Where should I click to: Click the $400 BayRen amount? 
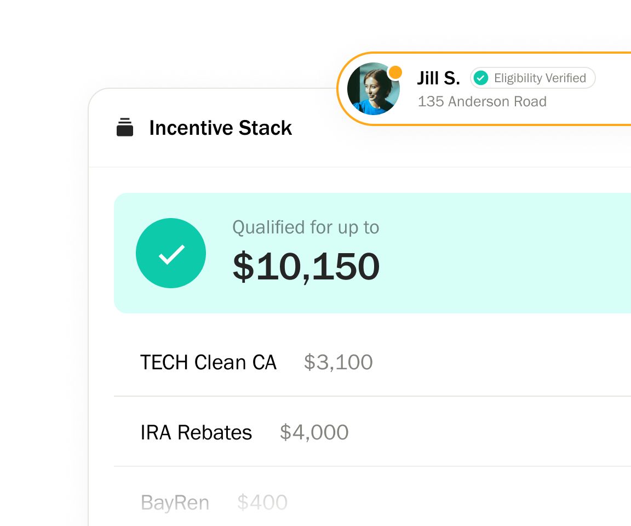(x=262, y=502)
